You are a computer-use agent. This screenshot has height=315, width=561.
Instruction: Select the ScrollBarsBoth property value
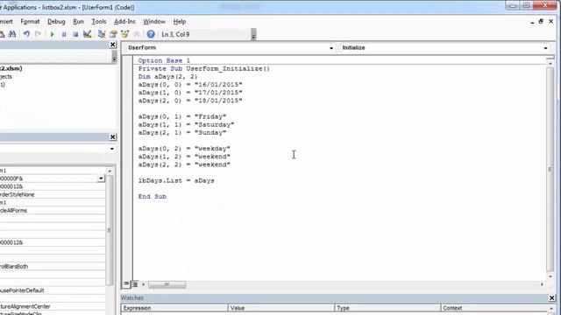(x=53, y=266)
